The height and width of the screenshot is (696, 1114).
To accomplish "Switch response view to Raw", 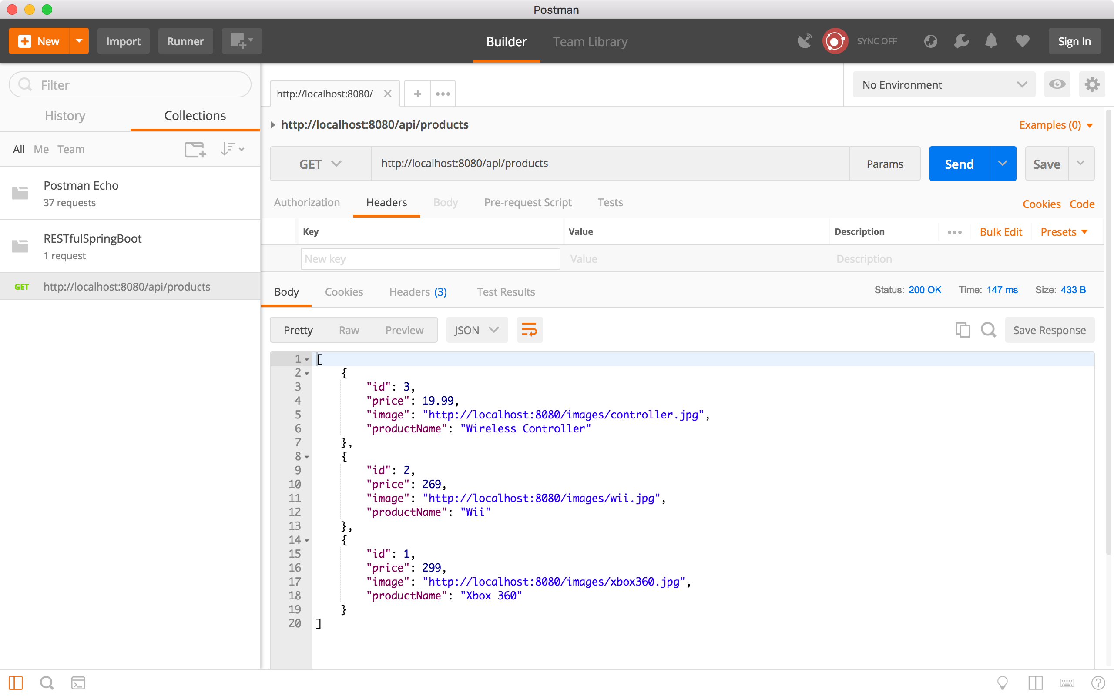I will click(349, 330).
